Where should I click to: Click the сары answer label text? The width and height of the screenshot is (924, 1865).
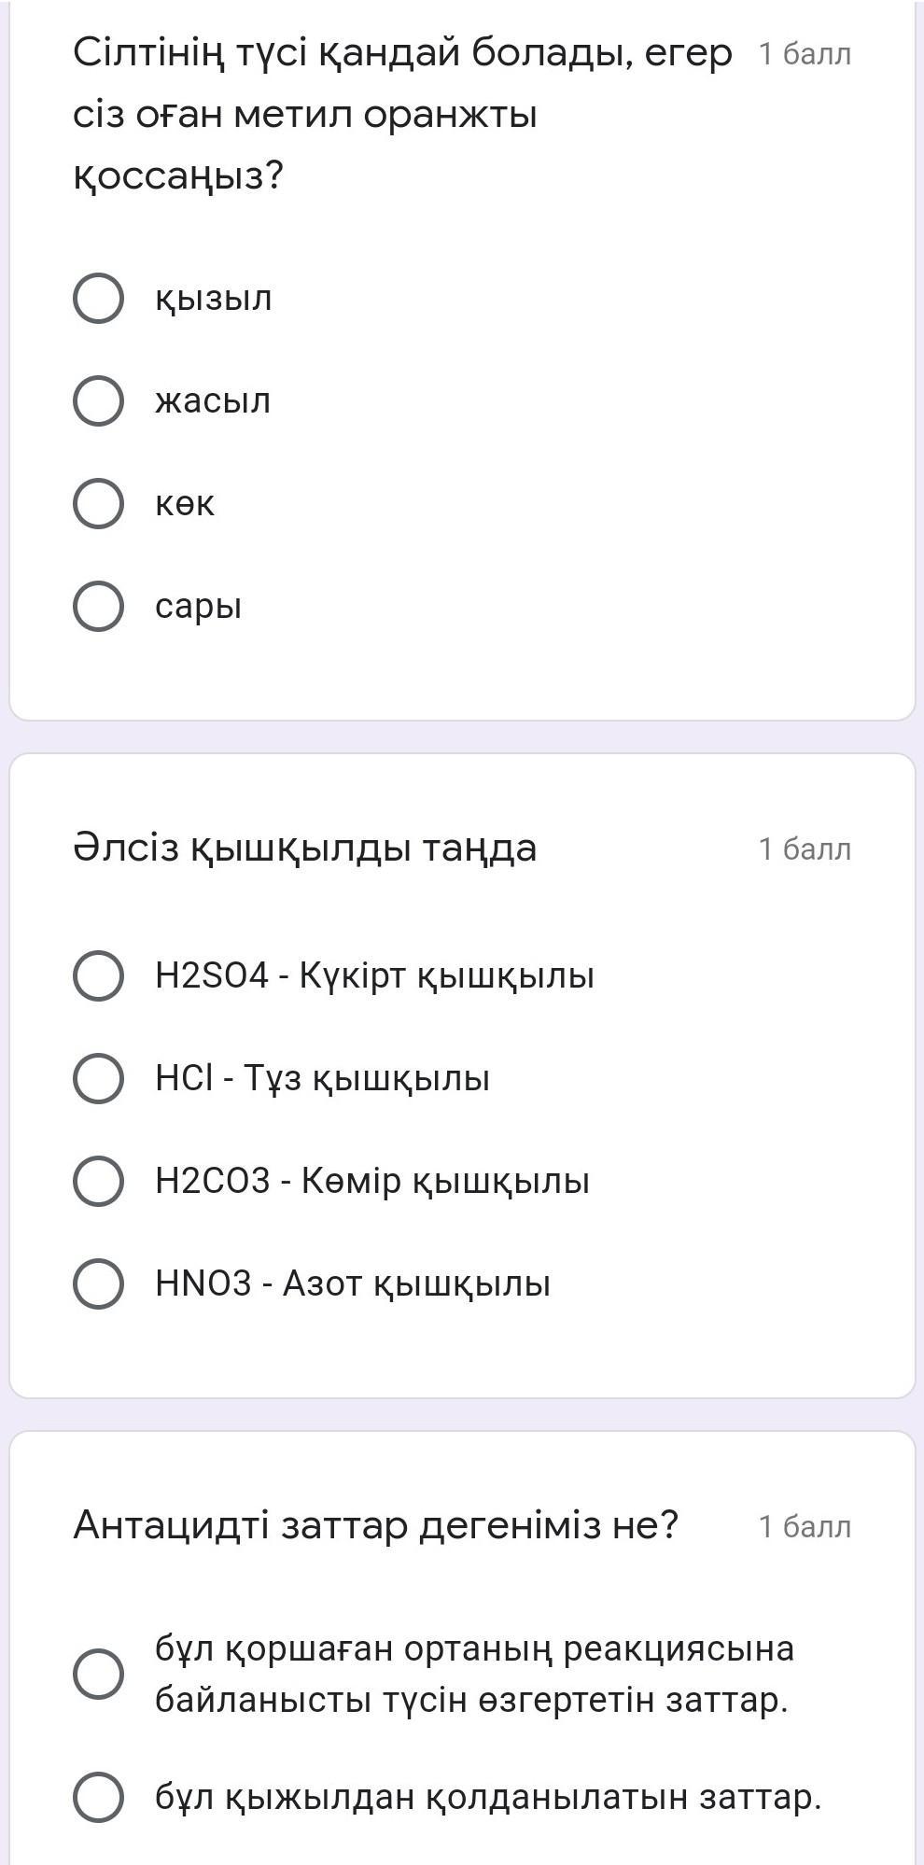(199, 607)
